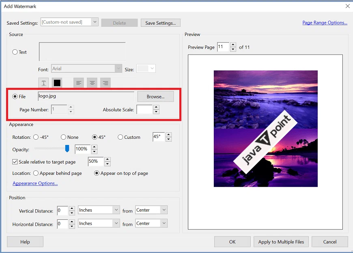353x253 pixels.
Task: Open Horizontal Distance from Center dropdown
Action: (x=164, y=223)
